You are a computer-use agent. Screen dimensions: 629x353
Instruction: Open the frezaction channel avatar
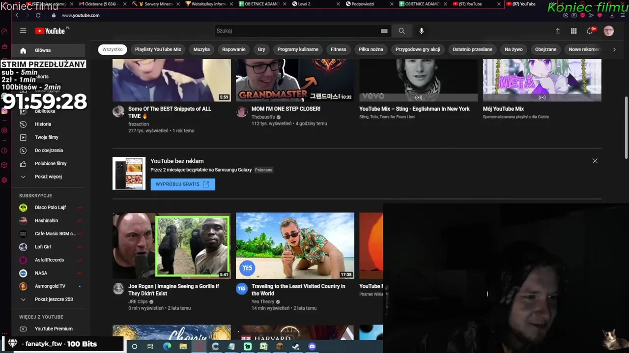tap(118, 111)
